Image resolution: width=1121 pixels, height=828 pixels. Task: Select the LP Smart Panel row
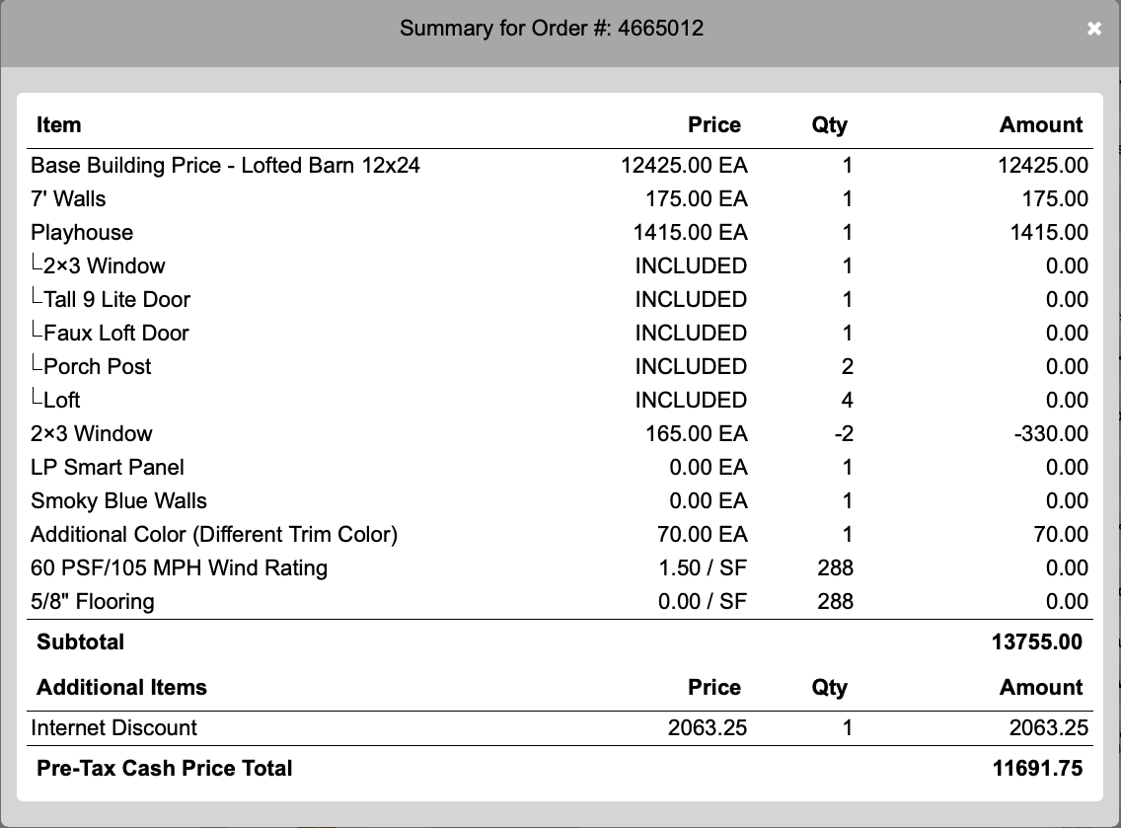pos(108,468)
